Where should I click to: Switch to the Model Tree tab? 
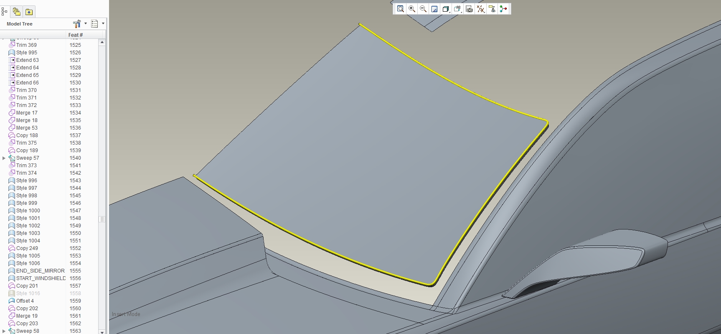[x=5, y=12]
